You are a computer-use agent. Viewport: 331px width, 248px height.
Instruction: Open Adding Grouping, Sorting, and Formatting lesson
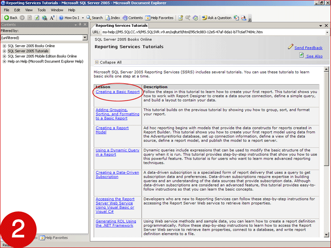click(117, 114)
